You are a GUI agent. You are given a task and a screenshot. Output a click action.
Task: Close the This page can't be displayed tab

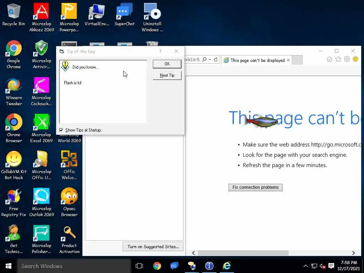coord(288,60)
